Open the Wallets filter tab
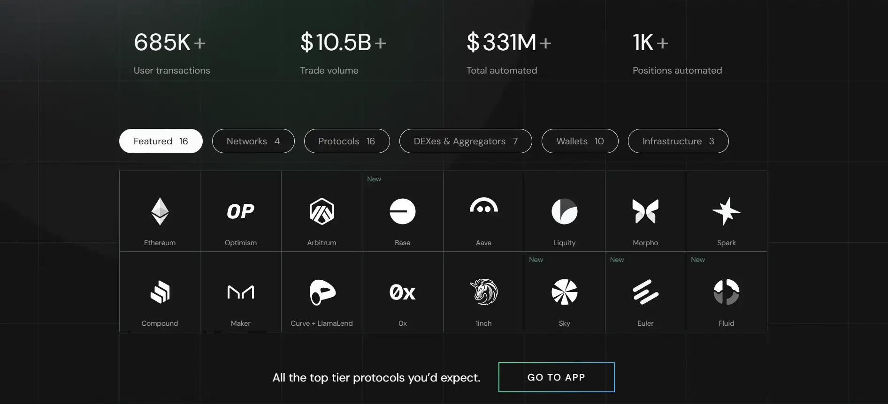The image size is (888, 404). click(x=580, y=141)
